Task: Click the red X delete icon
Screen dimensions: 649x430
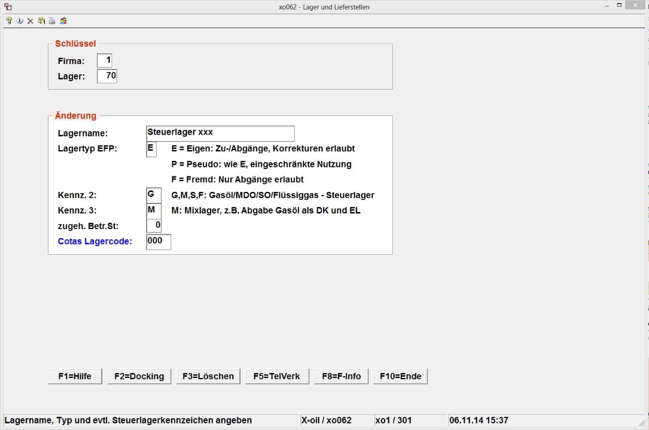Action: tap(31, 21)
